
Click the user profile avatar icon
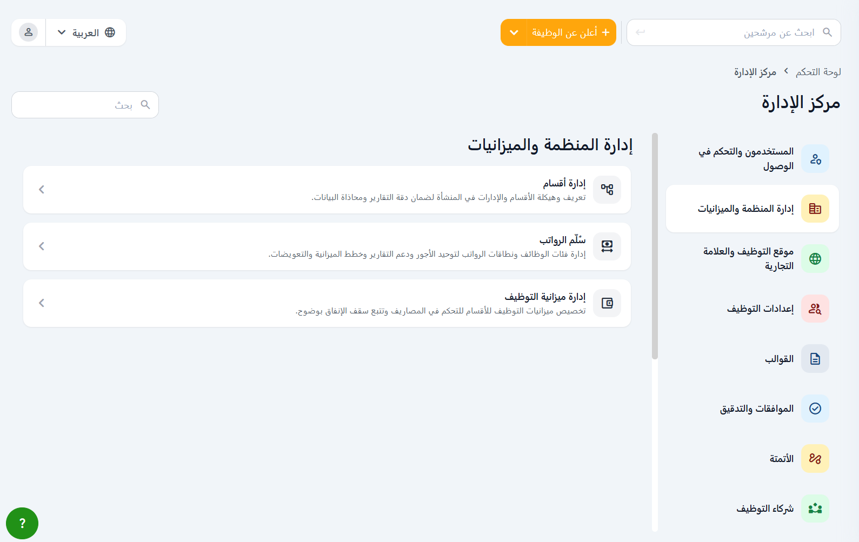(28, 32)
